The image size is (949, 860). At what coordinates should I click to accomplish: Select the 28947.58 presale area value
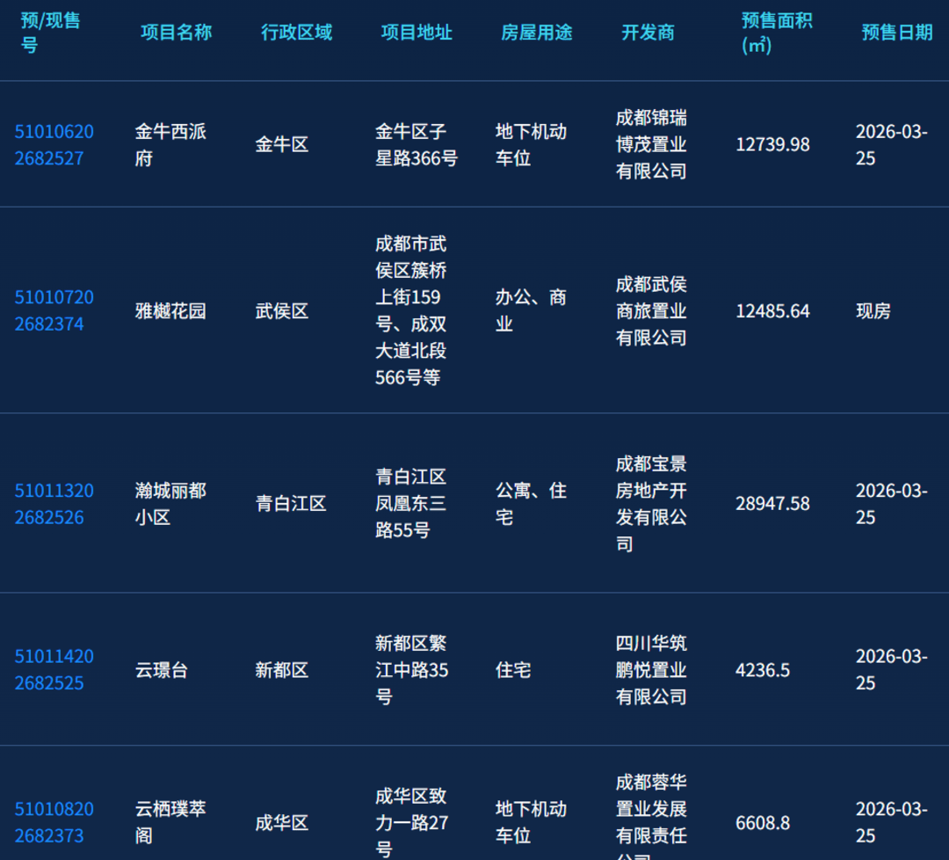coord(772,504)
